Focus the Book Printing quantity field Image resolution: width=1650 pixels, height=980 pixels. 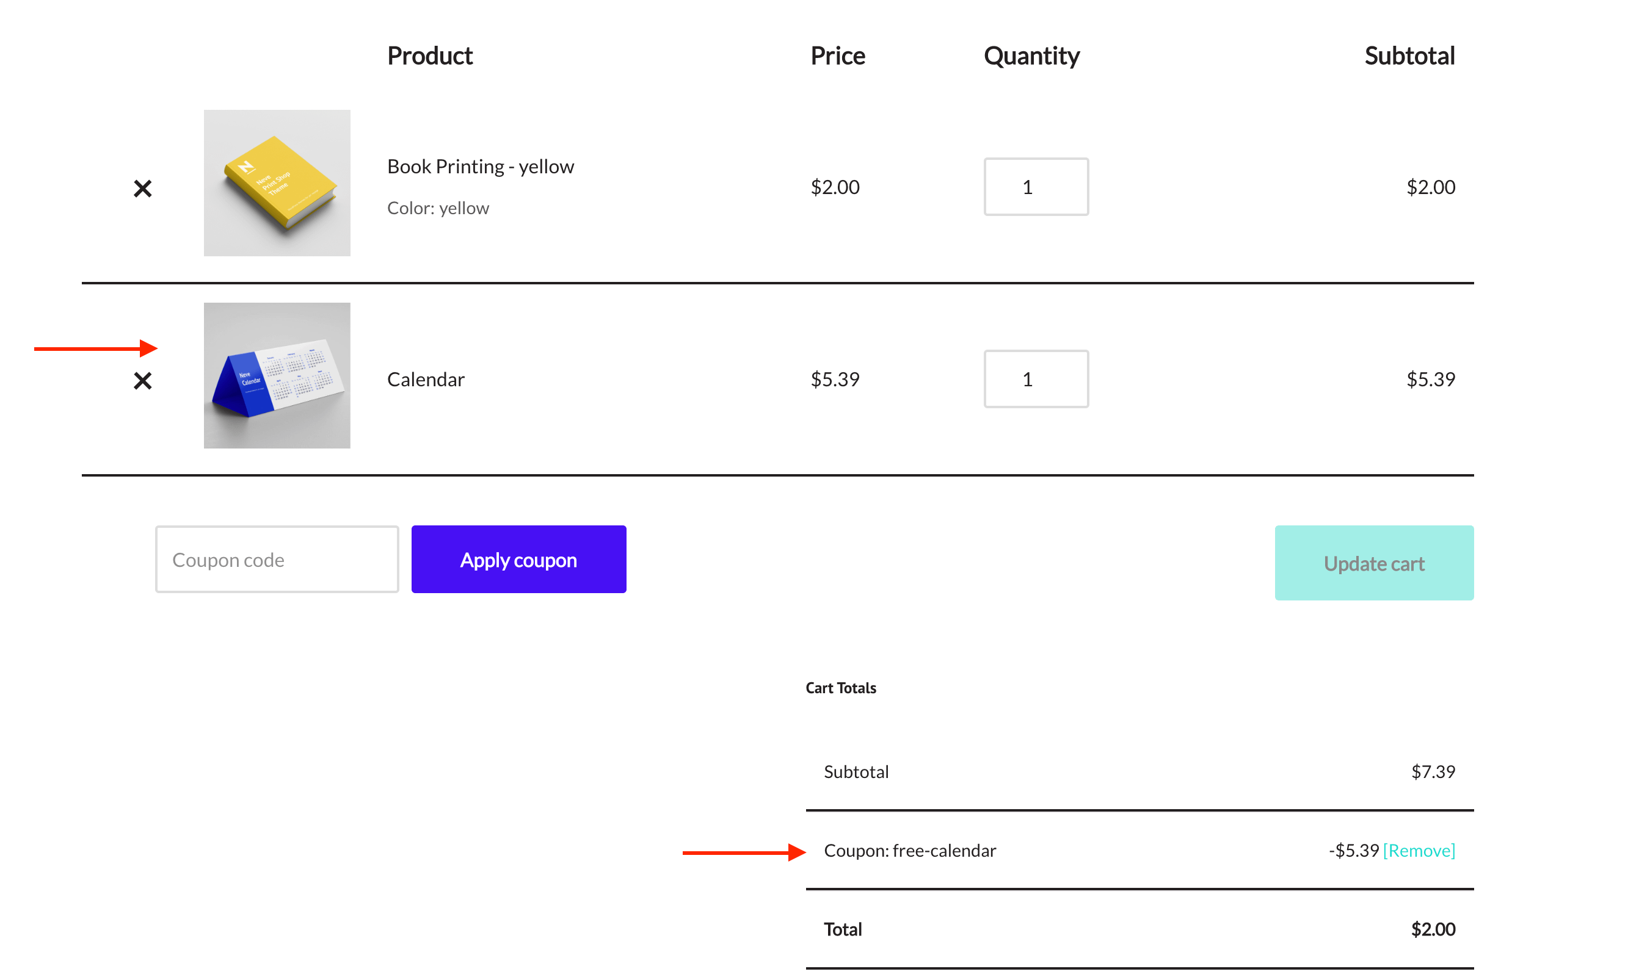tap(1036, 187)
